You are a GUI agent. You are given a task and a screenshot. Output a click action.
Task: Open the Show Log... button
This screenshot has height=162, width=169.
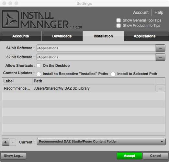pos(13,156)
